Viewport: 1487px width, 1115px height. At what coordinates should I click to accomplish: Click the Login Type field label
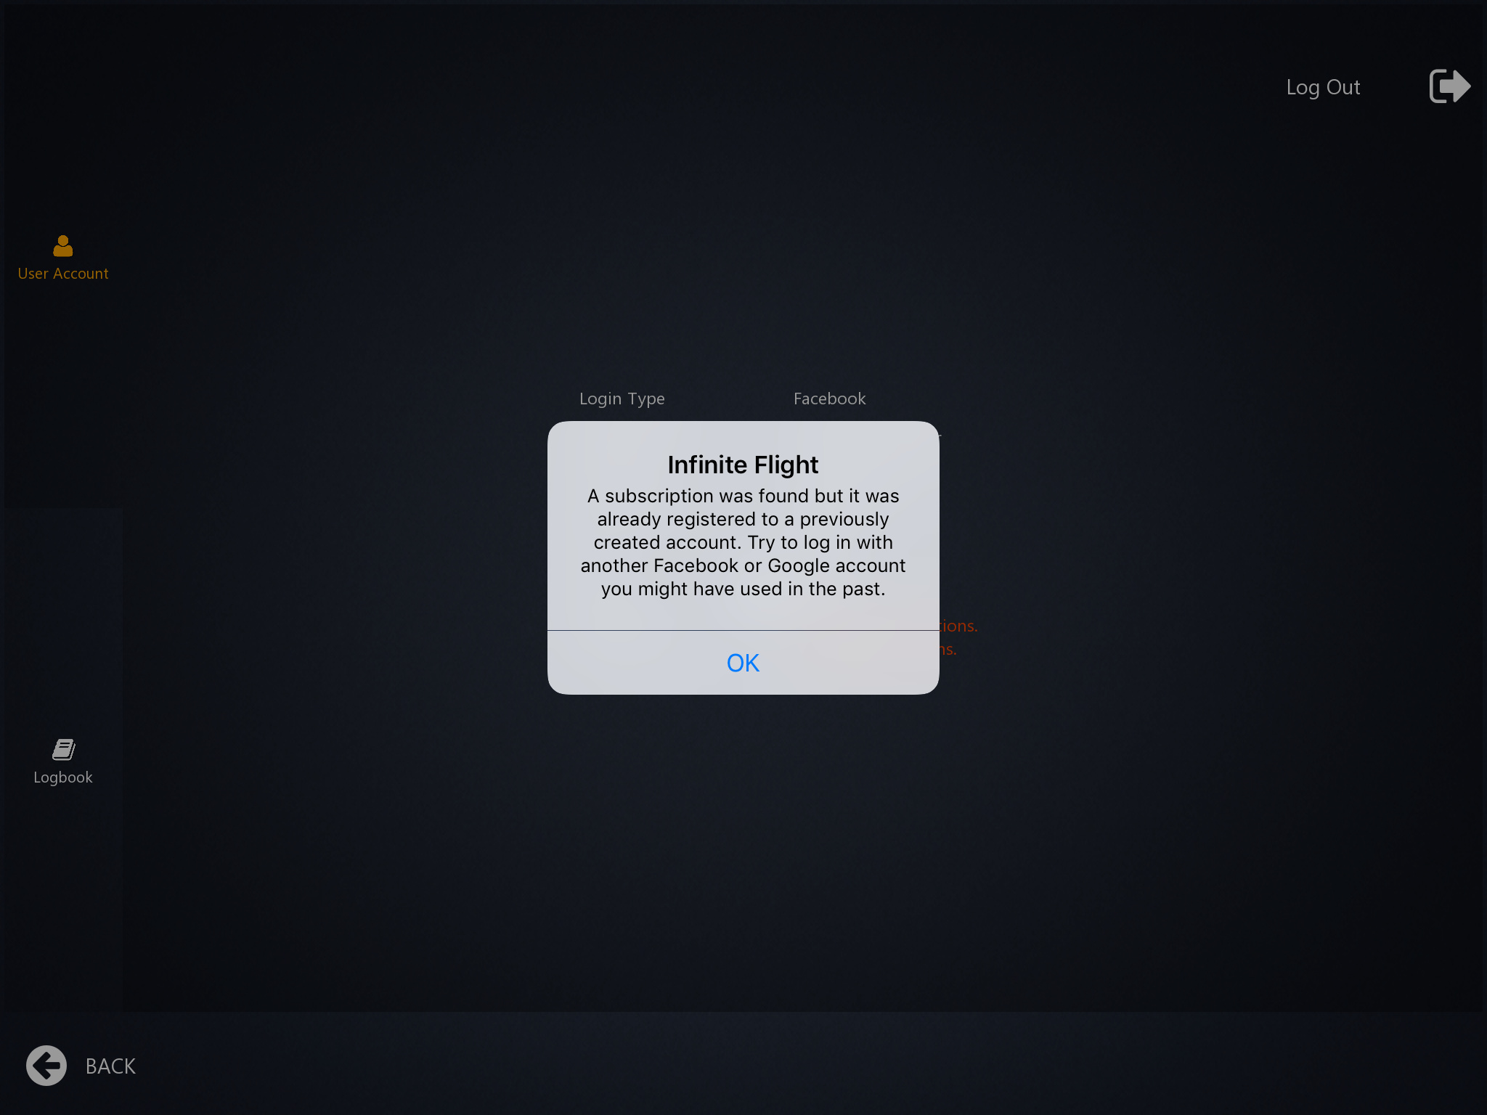tap(622, 399)
